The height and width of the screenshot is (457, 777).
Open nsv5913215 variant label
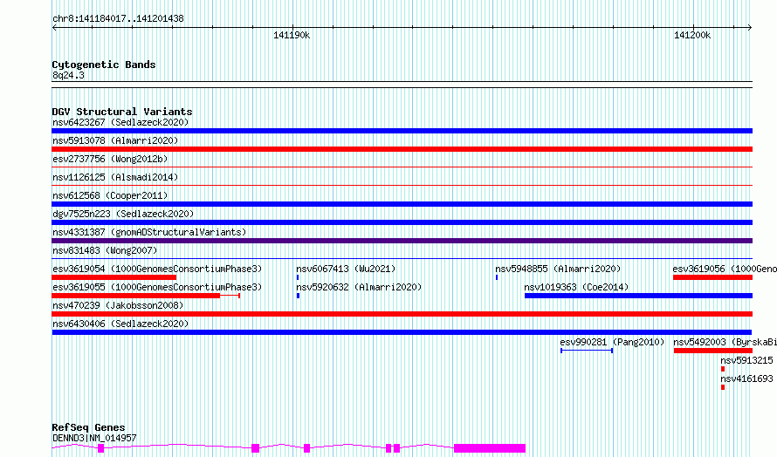click(x=746, y=360)
